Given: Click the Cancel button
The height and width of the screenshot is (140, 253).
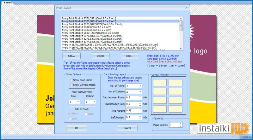Looking at the screenshot, I should point(127,128).
